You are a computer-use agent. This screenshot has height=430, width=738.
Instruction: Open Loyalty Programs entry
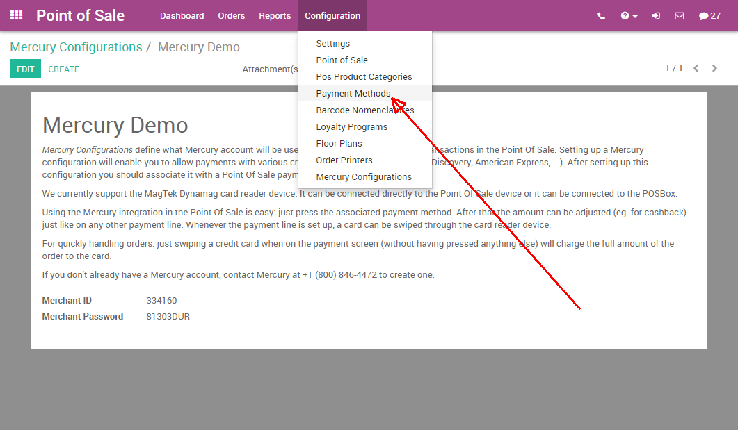coord(364,127)
